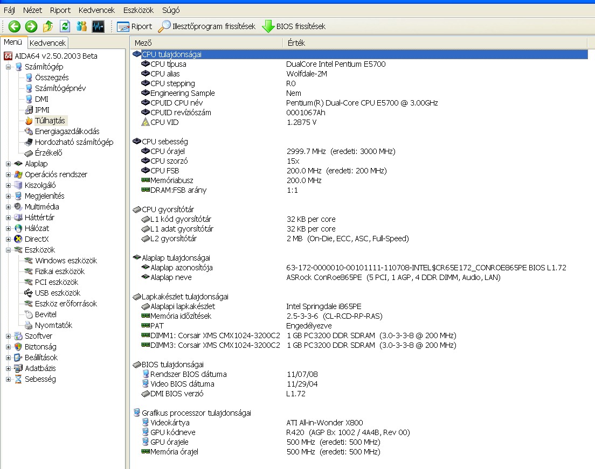The image size is (595, 469).
Task: Collapse the Számítógép tree node
Action: tap(8, 67)
